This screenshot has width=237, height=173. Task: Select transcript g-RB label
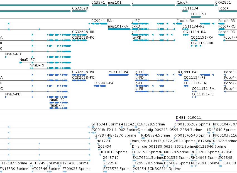137,38
